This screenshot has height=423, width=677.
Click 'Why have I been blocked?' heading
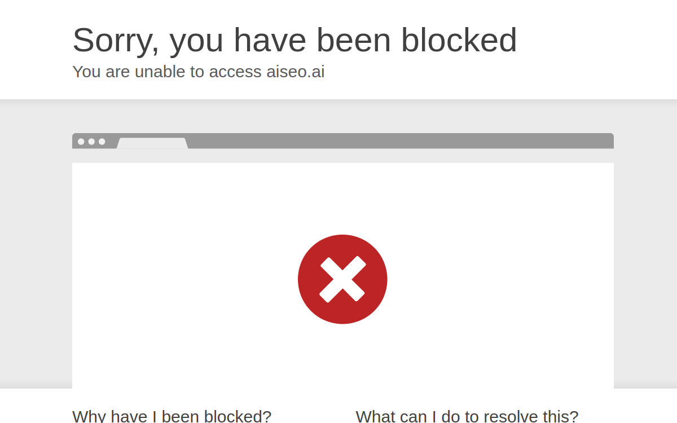[172, 416]
